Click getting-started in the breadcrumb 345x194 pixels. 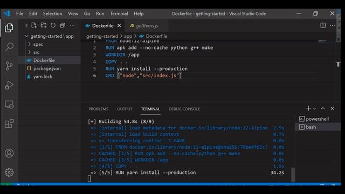coord(102,36)
